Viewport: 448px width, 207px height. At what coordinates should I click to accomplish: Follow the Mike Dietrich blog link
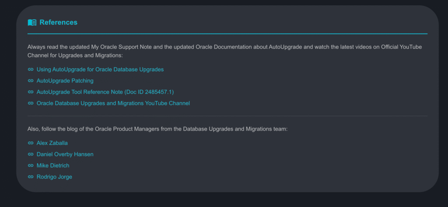(x=53, y=166)
